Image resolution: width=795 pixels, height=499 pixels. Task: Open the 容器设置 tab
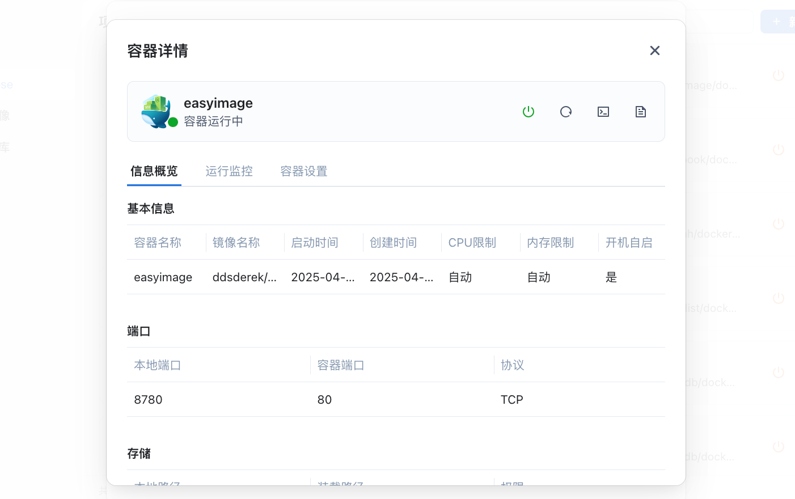(x=304, y=171)
